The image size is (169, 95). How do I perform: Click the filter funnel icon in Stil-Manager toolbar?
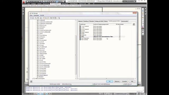pos(53,18)
